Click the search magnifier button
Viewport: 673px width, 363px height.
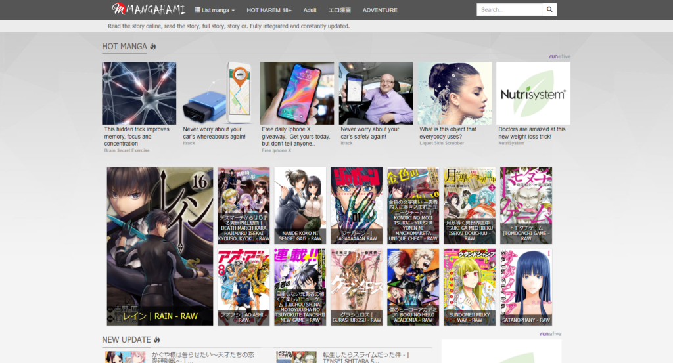coord(549,9)
